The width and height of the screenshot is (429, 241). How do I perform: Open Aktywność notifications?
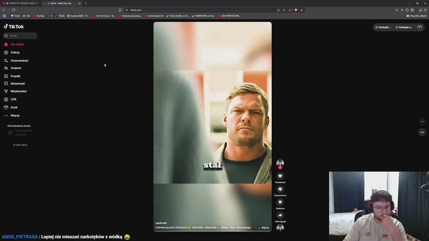coord(14,84)
